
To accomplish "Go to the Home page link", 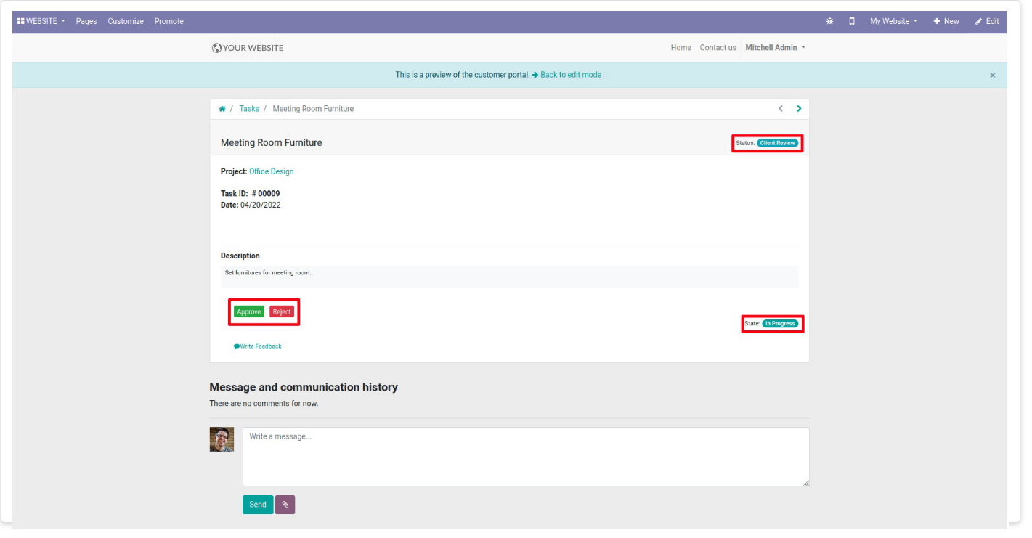I will pos(681,48).
